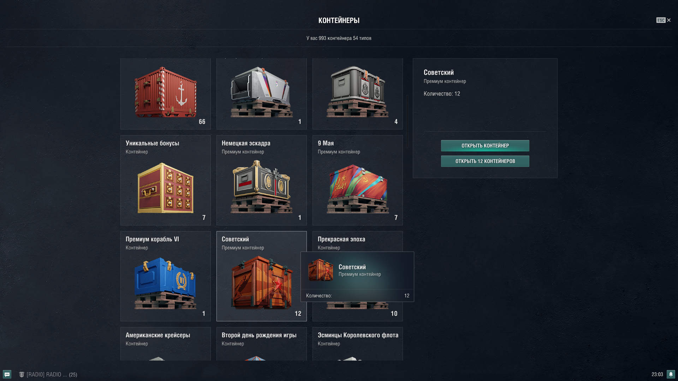Image resolution: width=678 pixels, height=381 pixels.
Task: Open all 12 Soviet containers
Action: click(x=485, y=161)
